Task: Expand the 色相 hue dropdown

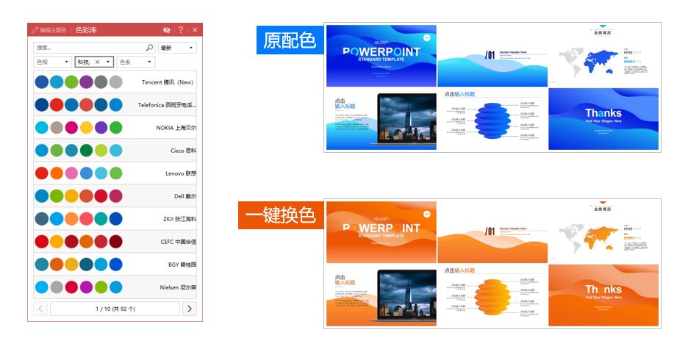Action: tap(52, 62)
